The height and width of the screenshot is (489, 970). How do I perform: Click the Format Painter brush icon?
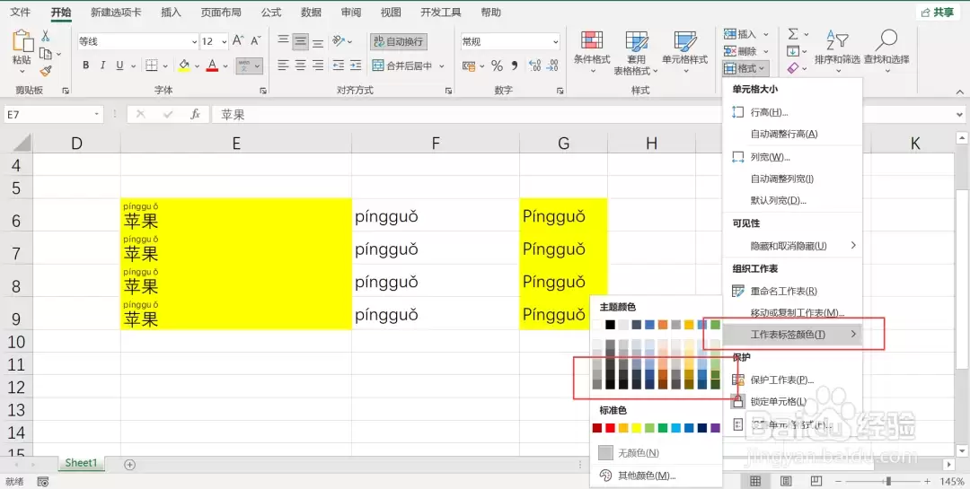pos(46,71)
